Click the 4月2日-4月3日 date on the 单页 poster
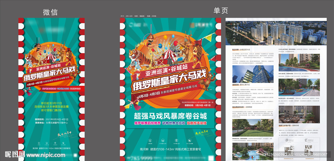The image size is (334, 161). pos(149,95)
